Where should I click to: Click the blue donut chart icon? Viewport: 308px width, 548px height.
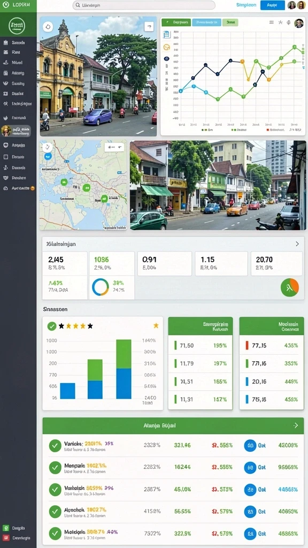[101, 287]
